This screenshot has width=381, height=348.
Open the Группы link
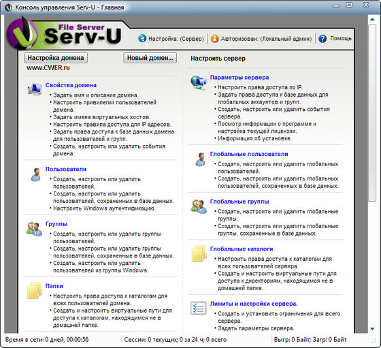56,224
